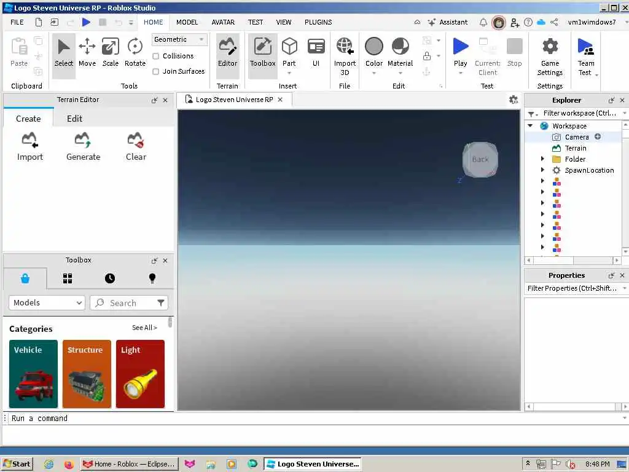Click Generate terrain
This screenshot has width=629, height=472.
(x=83, y=146)
